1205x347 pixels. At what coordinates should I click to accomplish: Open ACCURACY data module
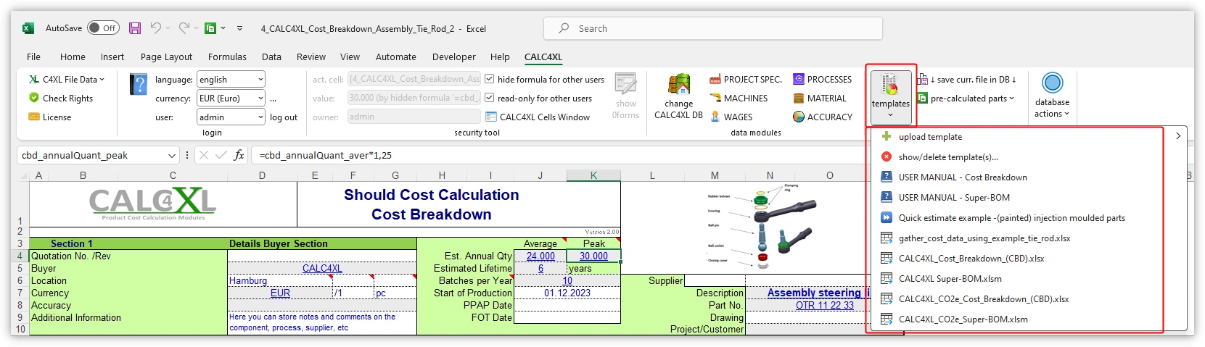click(x=822, y=117)
